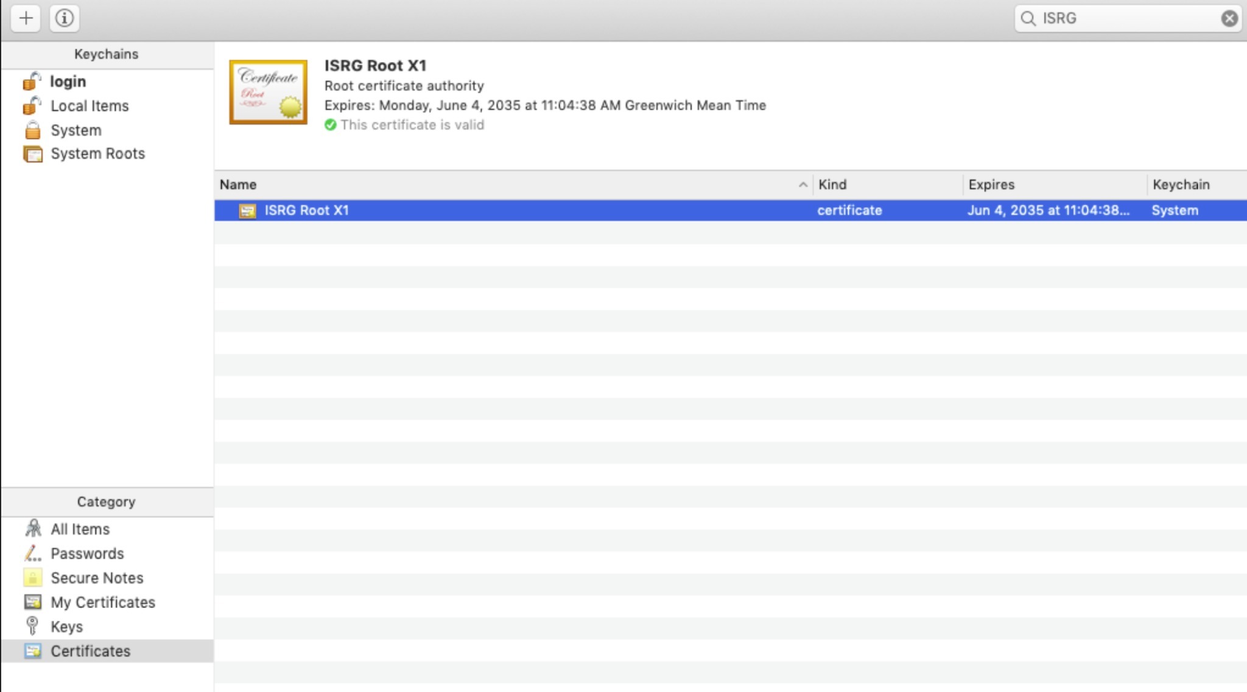
Task: Clear the ISRG search with the X icon
Action: click(x=1229, y=18)
